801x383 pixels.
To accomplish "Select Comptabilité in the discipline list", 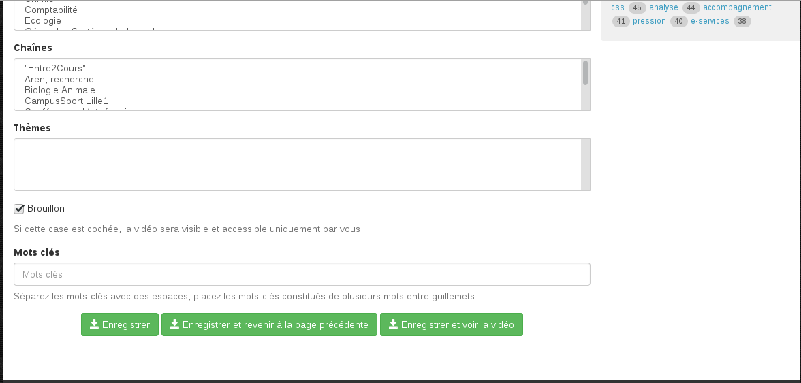I will pyautogui.click(x=51, y=10).
